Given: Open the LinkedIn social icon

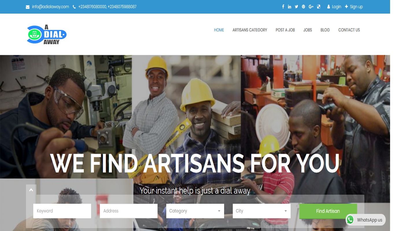Looking at the screenshot, I should [x=289, y=7].
